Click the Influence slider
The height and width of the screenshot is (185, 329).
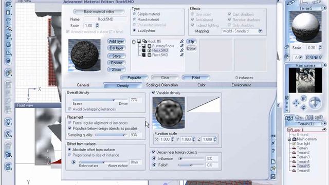(x=191, y=159)
